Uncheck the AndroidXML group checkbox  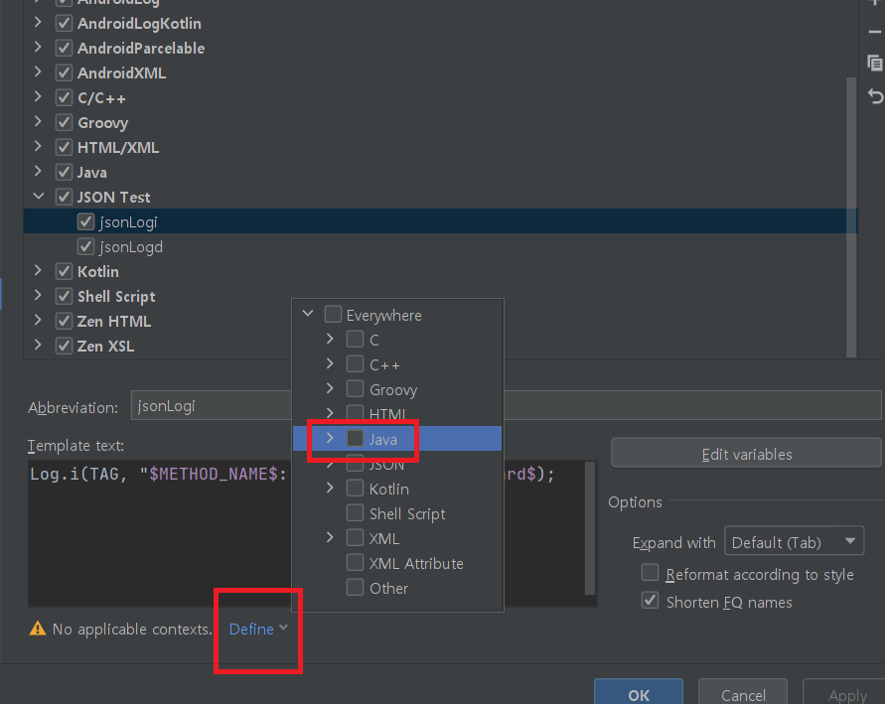[64, 72]
